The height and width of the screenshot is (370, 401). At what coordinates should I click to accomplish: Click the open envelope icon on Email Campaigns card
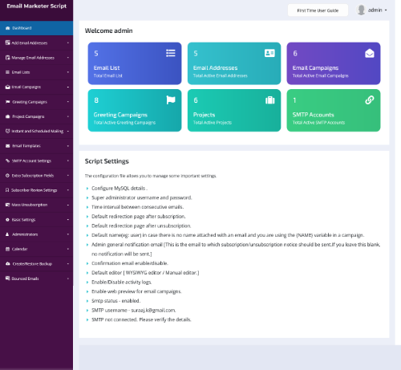370,53
